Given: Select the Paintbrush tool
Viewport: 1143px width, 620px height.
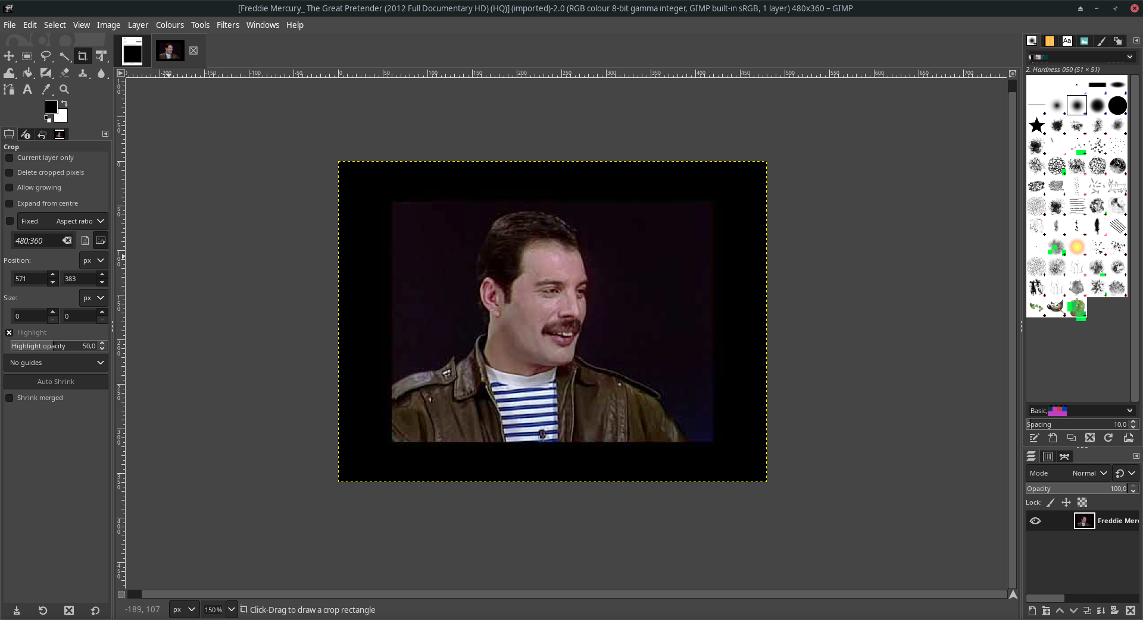Looking at the screenshot, I should [x=46, y=73].
